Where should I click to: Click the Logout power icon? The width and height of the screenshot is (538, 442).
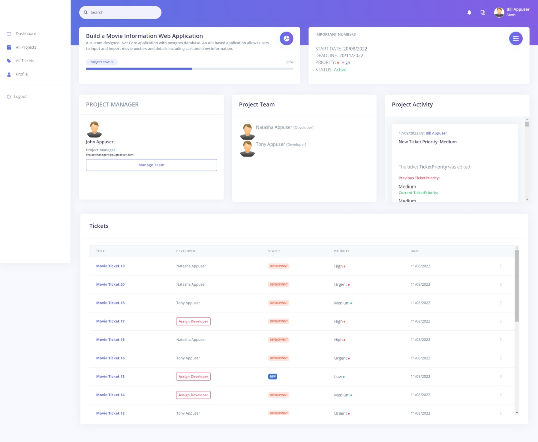(9, 97)
